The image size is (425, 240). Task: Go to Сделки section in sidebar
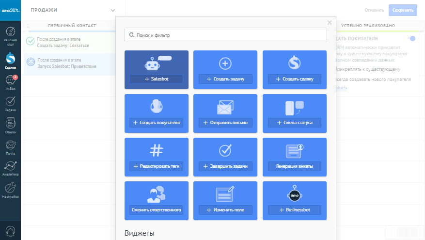[x=10, y=62]
